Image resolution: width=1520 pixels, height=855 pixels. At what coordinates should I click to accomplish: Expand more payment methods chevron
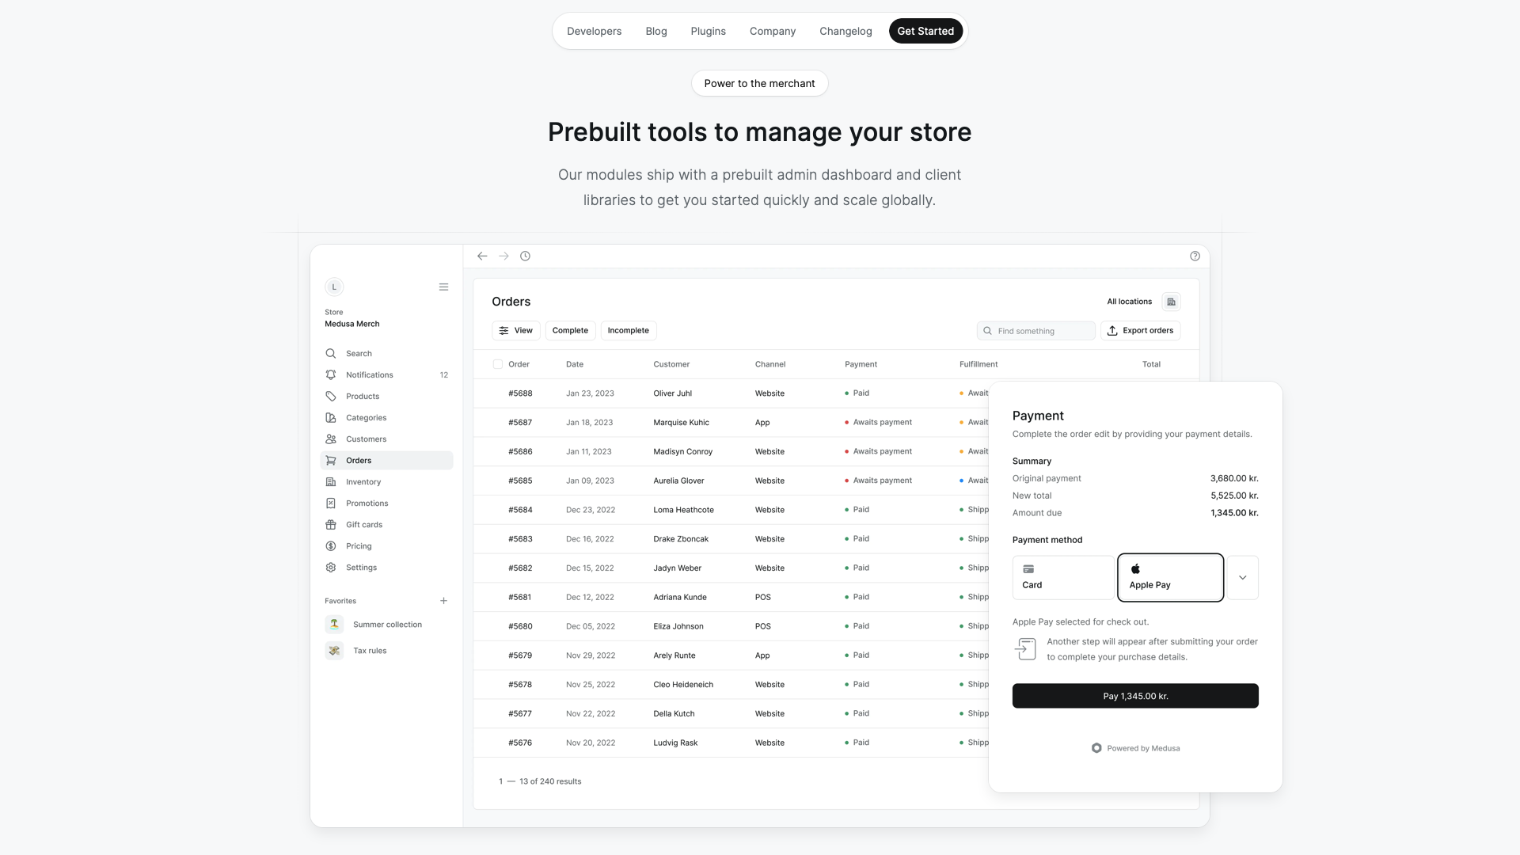click(1242, 577)
